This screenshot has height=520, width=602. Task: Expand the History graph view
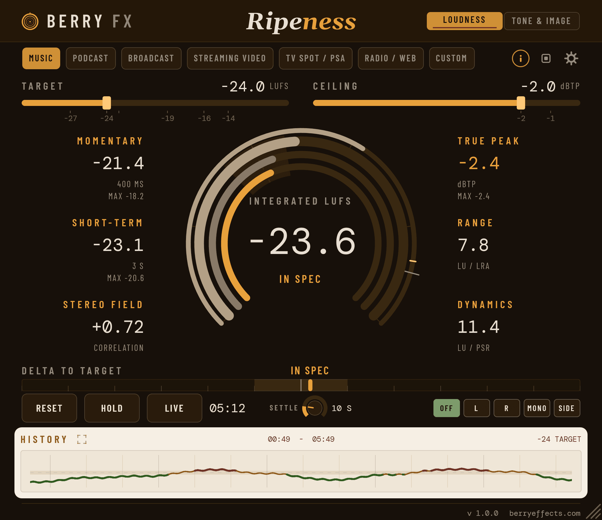pyautogui.click(x=82, y=439)
